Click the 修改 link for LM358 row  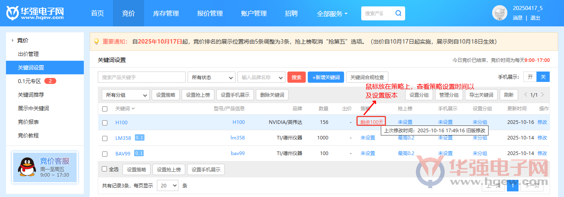[542, 137]
